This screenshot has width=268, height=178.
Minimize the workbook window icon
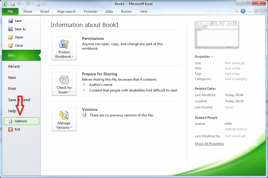pos(250,11)
